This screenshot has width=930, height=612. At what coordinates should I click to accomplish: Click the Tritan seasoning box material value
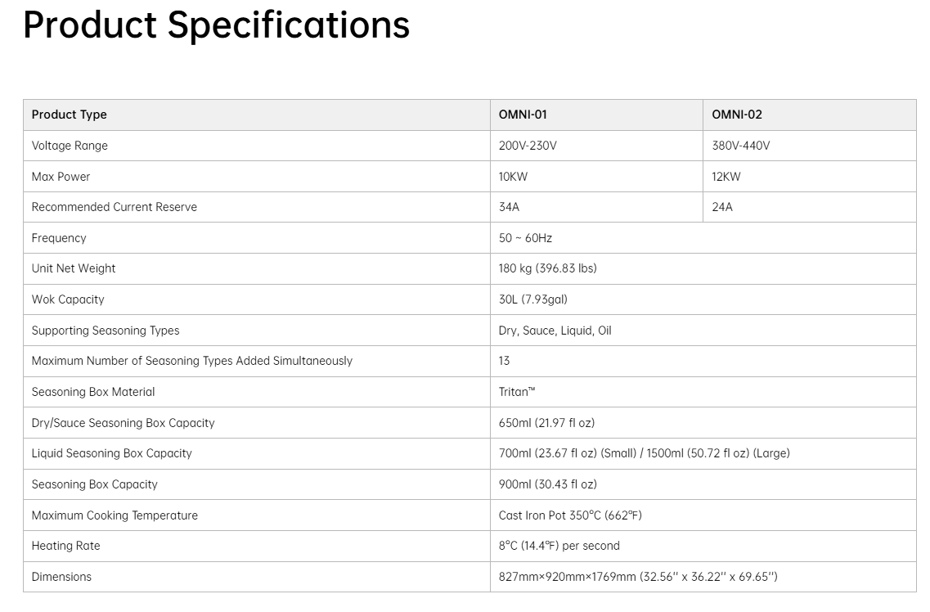(517, 392)
